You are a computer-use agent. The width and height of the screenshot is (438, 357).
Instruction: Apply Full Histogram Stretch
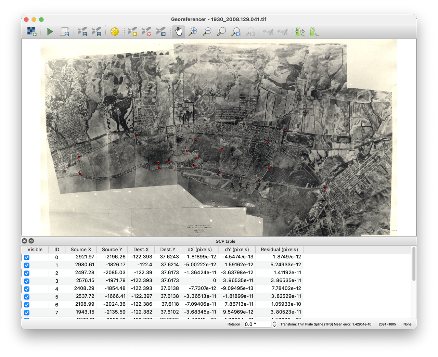pos(314,32)
